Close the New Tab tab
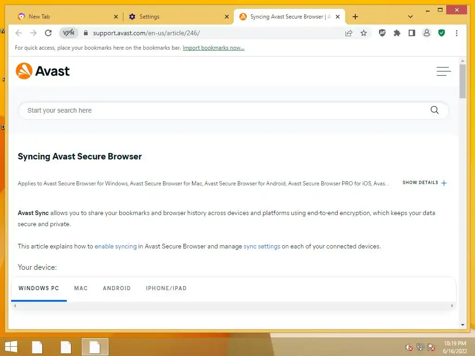This screenshot has height=356, width=475. click(x=116, y=17)
